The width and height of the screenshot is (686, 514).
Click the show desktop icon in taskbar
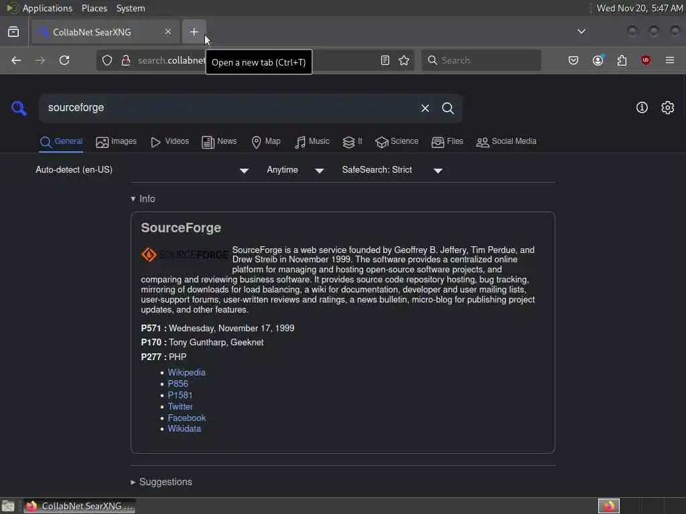pos(8,507)
